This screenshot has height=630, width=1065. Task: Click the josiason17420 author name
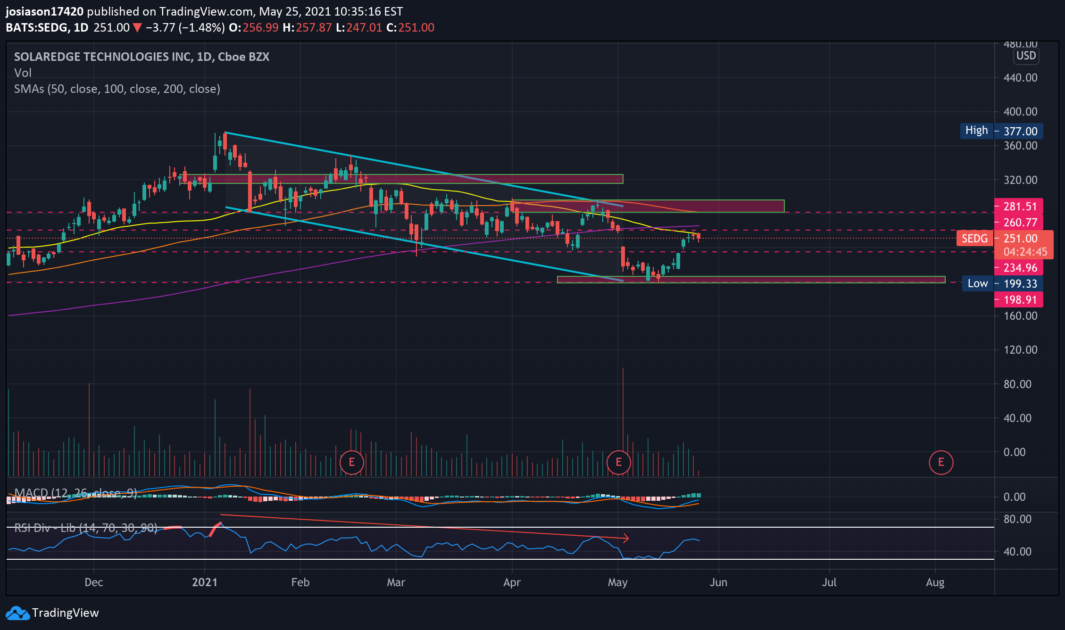click(44, 12)
